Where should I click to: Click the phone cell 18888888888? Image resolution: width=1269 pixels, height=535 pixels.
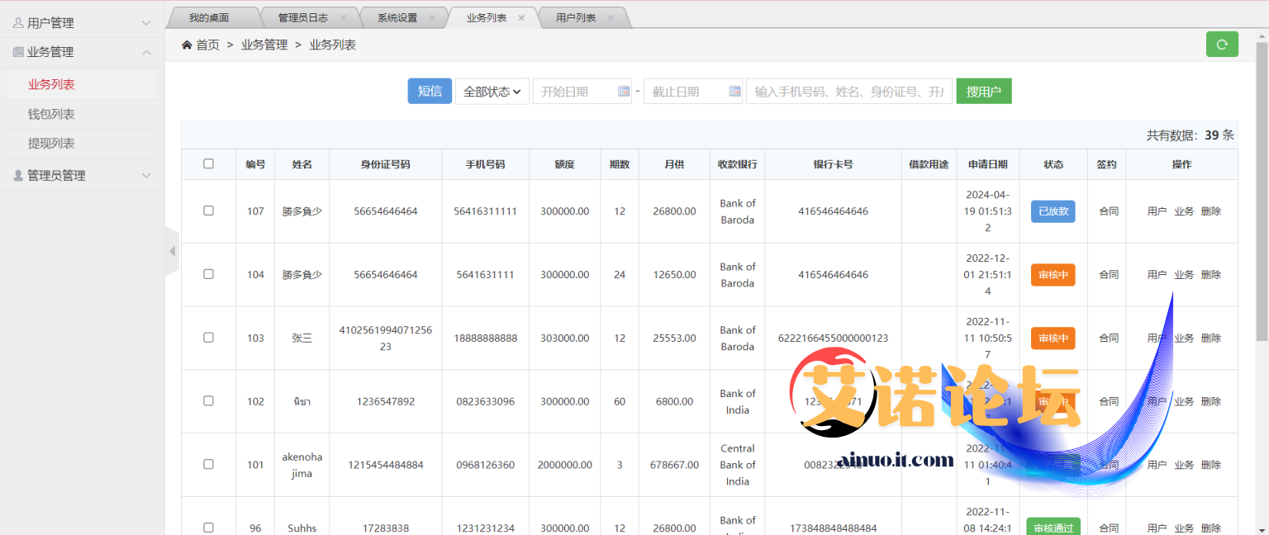tap(486, 338)
